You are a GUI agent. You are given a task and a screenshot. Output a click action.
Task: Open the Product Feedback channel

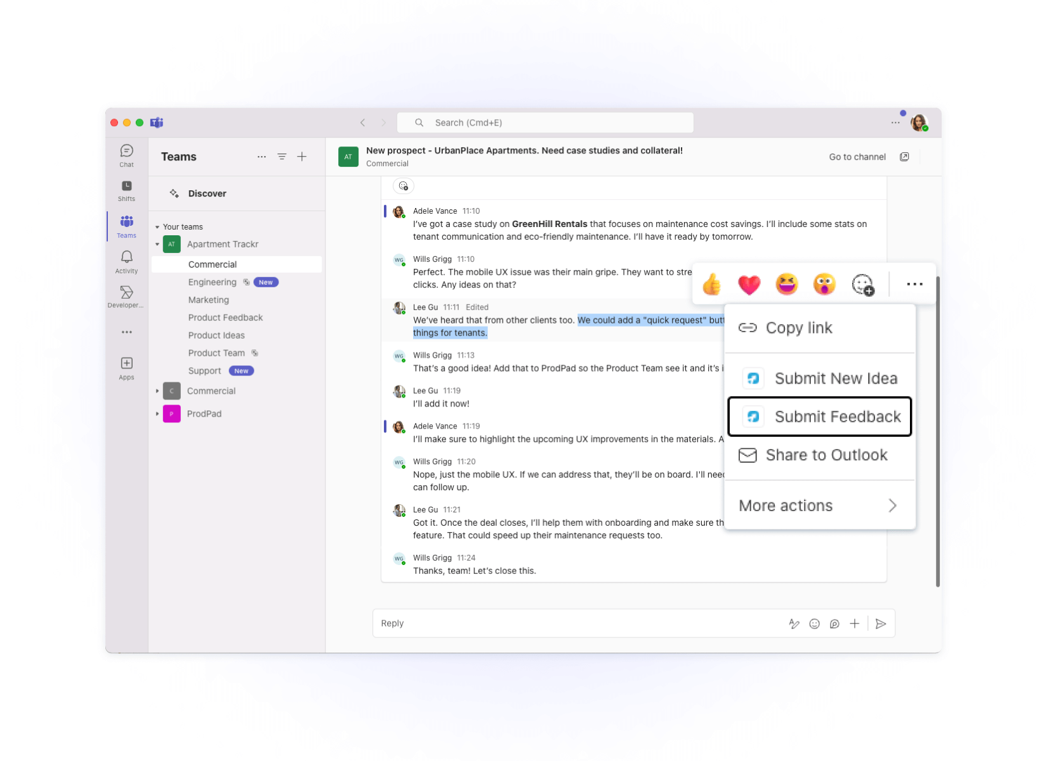coord(225,318)
